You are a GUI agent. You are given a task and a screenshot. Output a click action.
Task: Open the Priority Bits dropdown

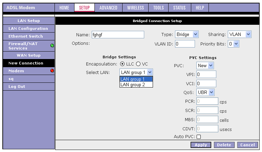233,43
